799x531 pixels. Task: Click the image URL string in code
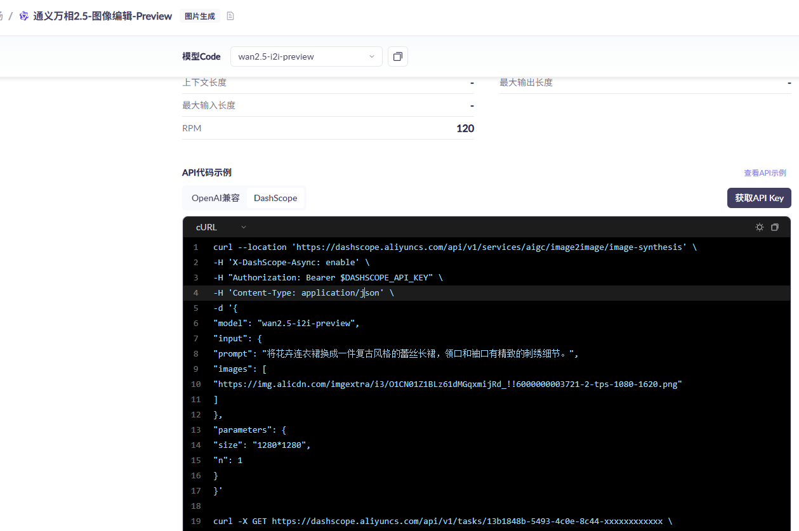(x=447, y=384)
